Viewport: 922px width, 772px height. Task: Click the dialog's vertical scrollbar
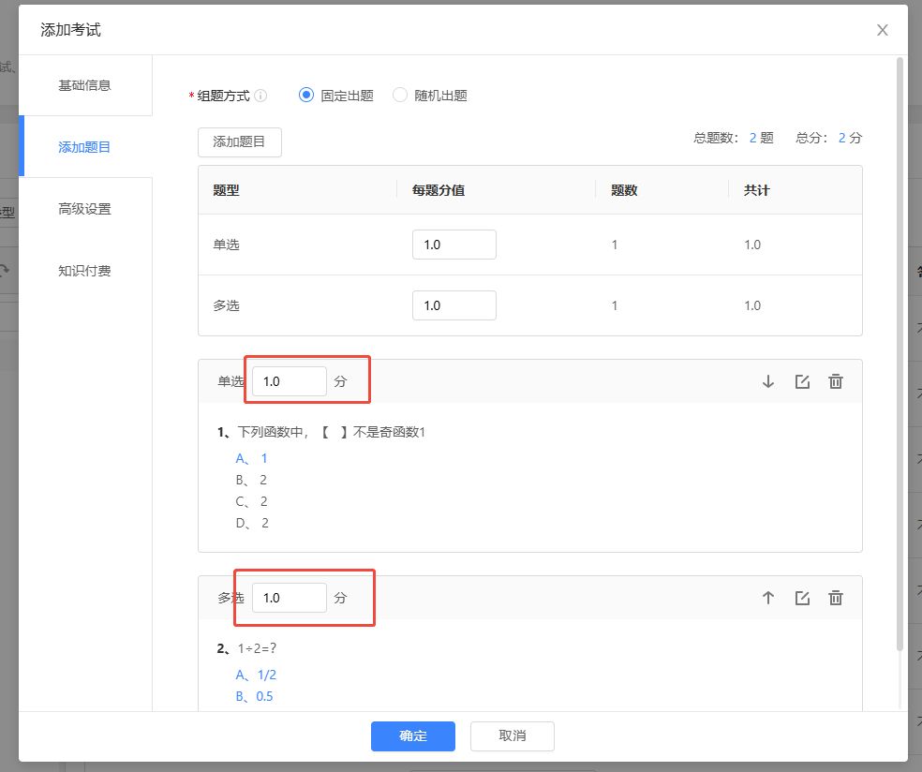click(900, 356)
